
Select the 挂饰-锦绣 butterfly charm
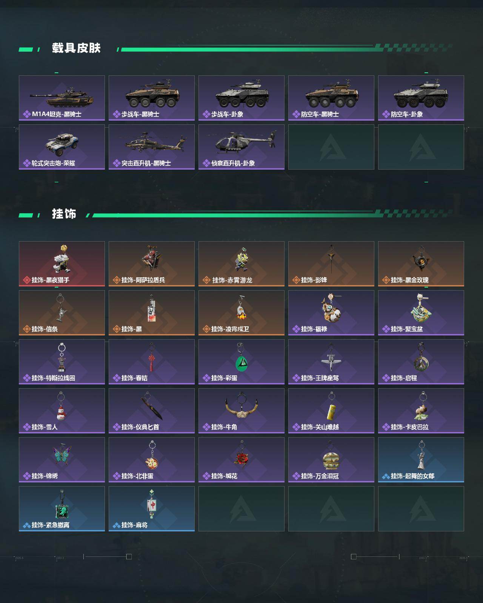pos(62,460)
